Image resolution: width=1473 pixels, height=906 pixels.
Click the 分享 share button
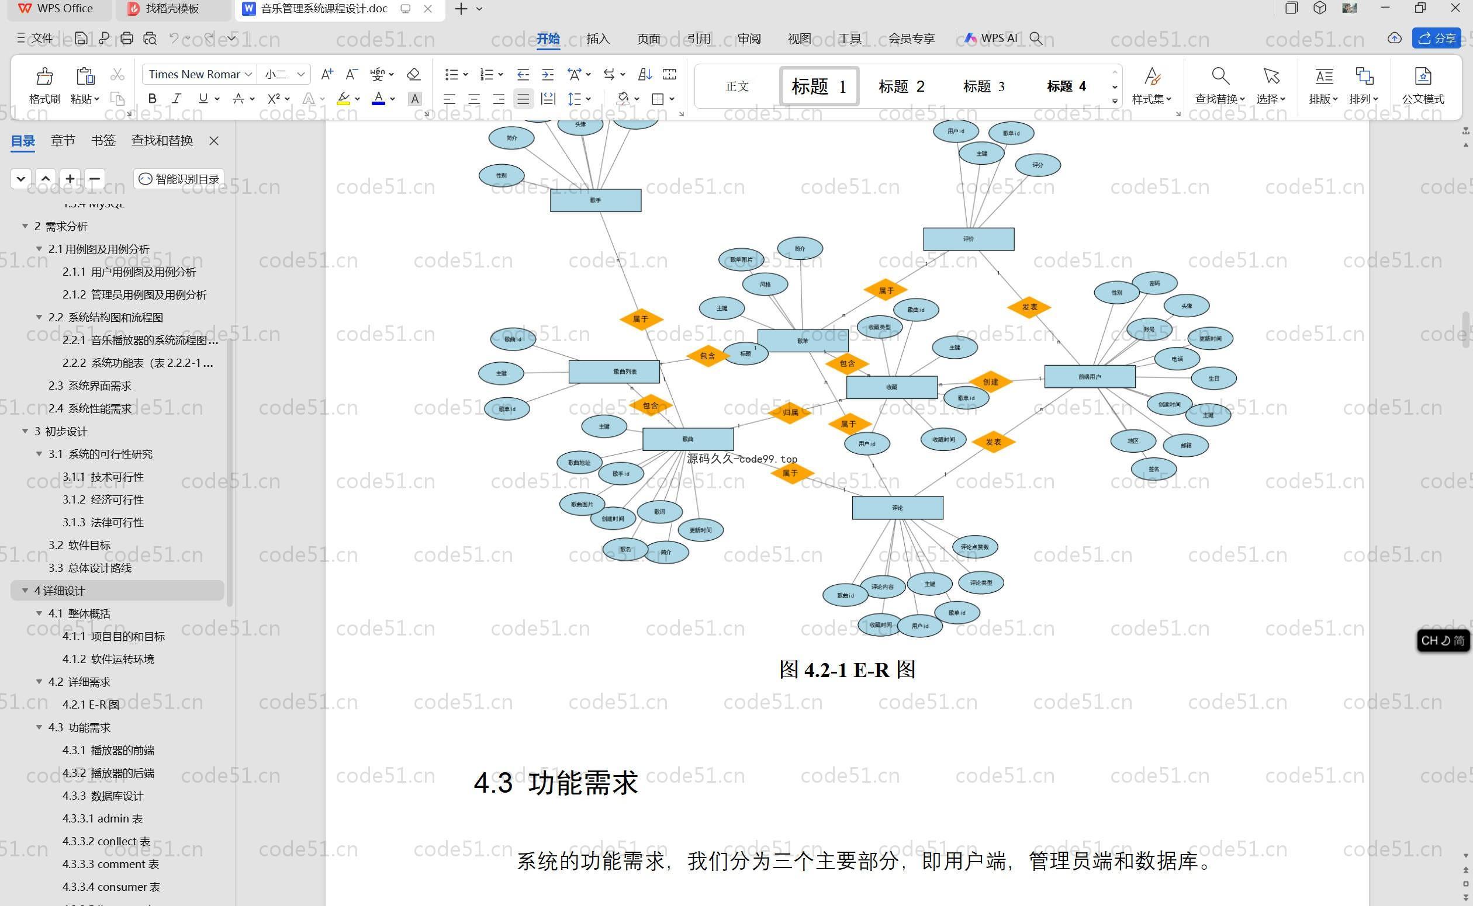click(1436, 39)
